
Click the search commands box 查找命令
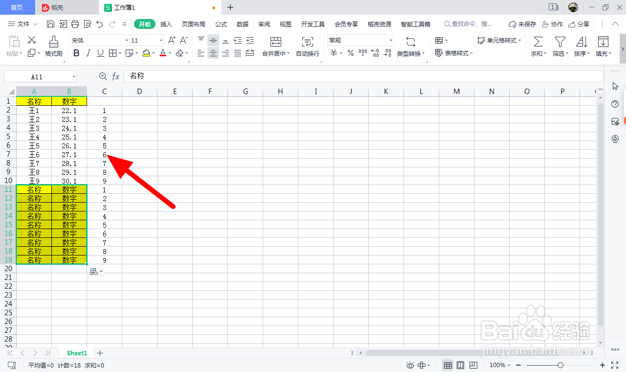tap(469, 24)
